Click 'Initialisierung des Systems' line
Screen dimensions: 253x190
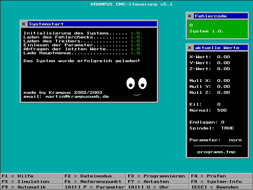83,33
